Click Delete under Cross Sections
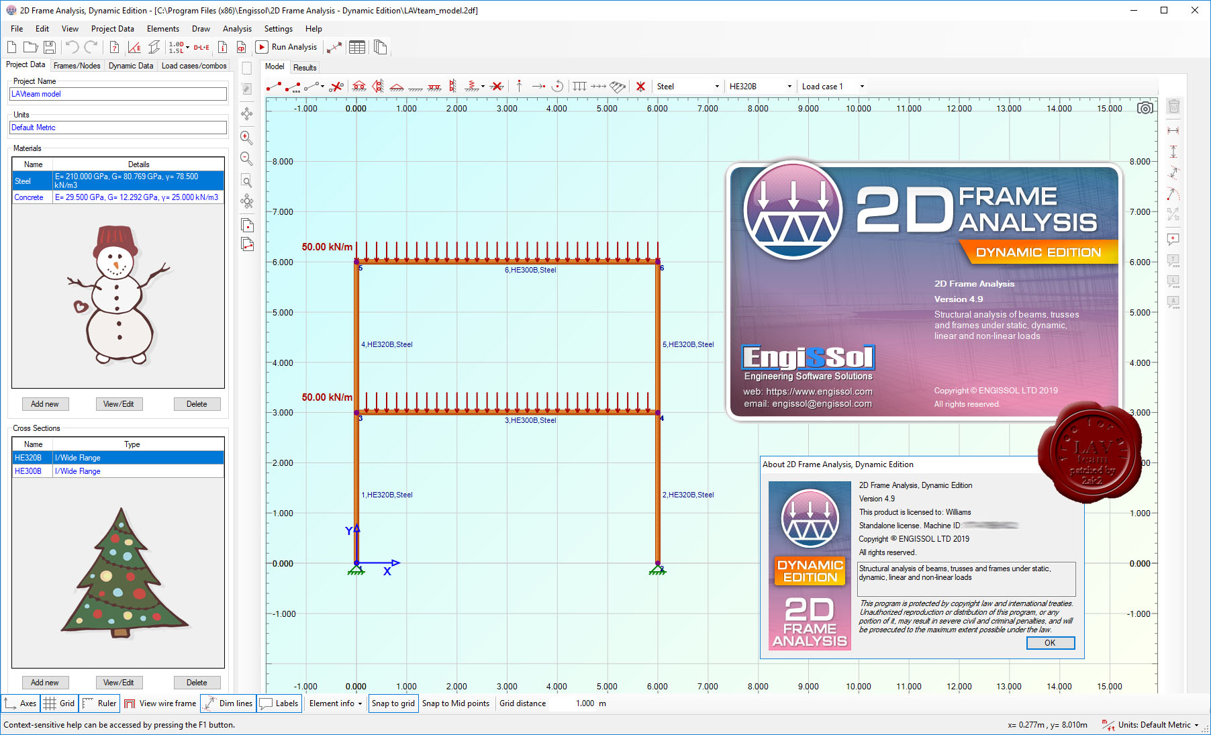Viewport: 1211px width, 735px height. tap(197, 683)
